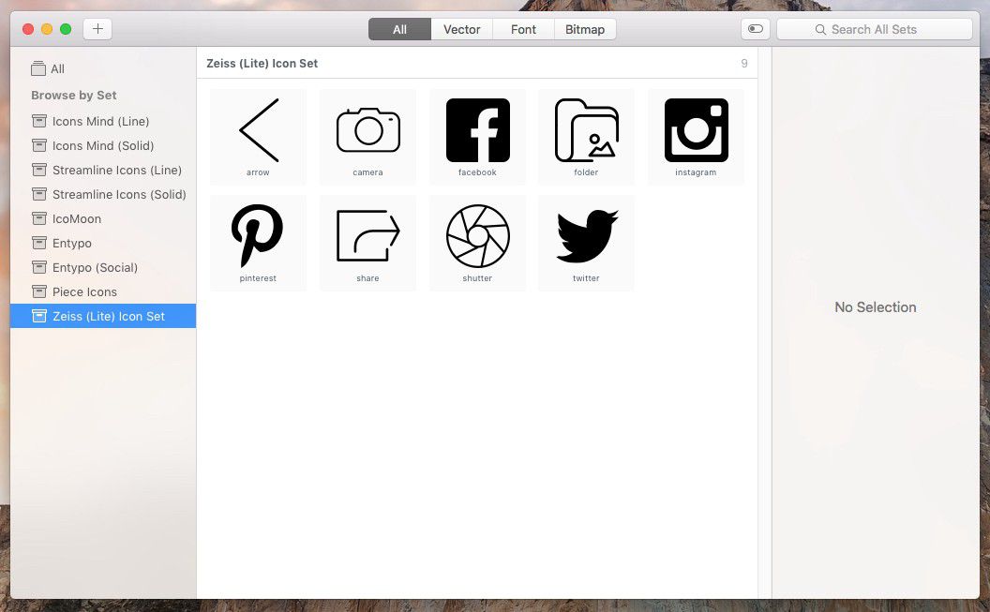990x612 pixels.
Task: Switch to the Font tab
Action: click(x=523, y=29)
